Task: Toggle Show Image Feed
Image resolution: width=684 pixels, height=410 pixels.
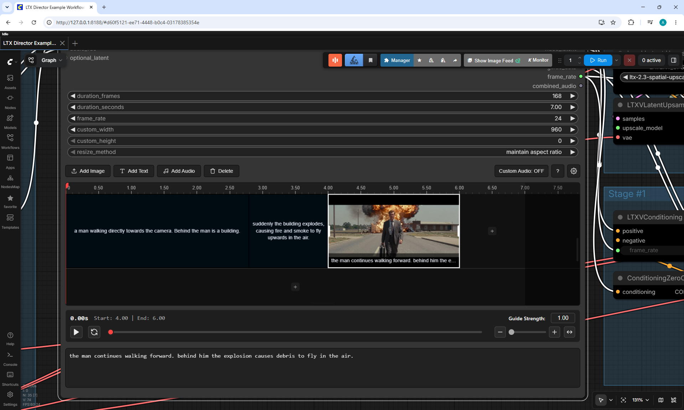Action: click(x=494, y=61)
